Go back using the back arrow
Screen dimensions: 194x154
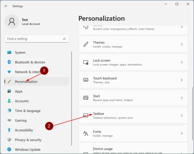click(6, 6)
